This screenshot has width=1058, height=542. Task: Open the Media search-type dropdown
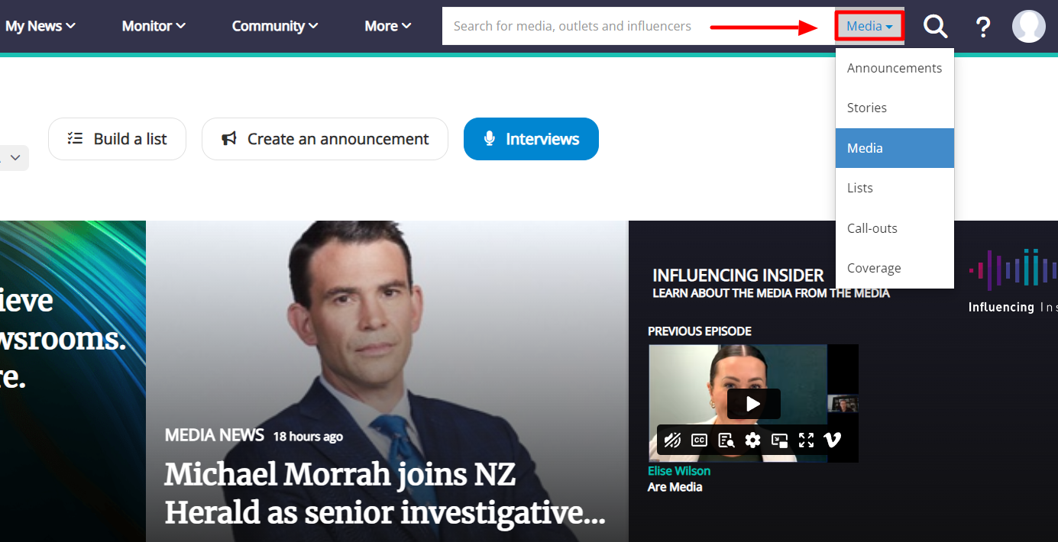(x=869, y=27)
